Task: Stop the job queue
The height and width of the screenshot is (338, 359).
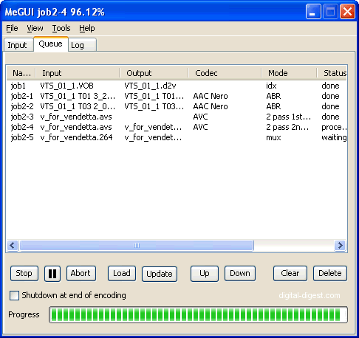Action: click(24, 273)
